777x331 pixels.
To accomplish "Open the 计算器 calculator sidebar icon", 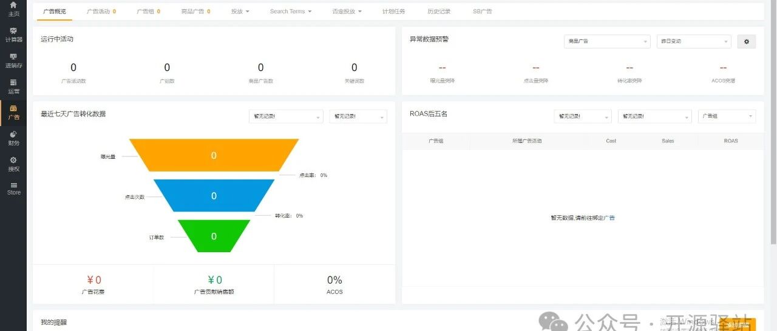I will click(x=13, y=35).
